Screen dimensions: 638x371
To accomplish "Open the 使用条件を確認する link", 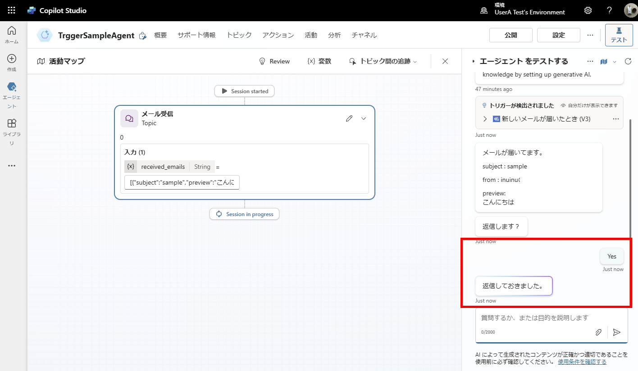I will pos(582,362).
